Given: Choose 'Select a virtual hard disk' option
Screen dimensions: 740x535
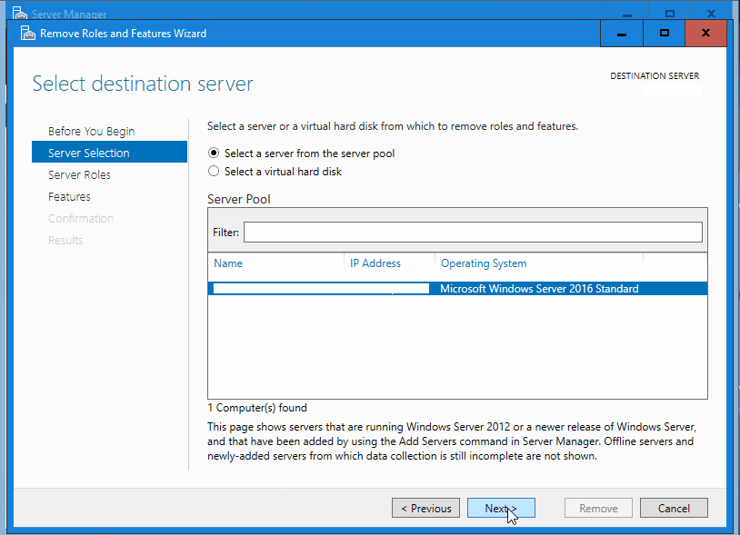Looking at the screenshot, I should [213, 171].
